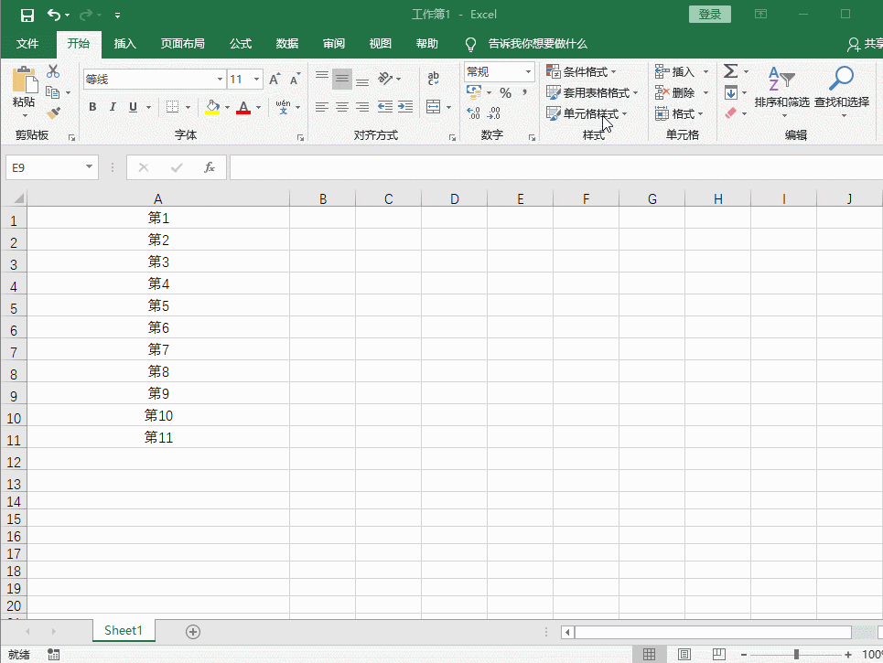Switch to 插入 ribbon tab

click(125, 44)
